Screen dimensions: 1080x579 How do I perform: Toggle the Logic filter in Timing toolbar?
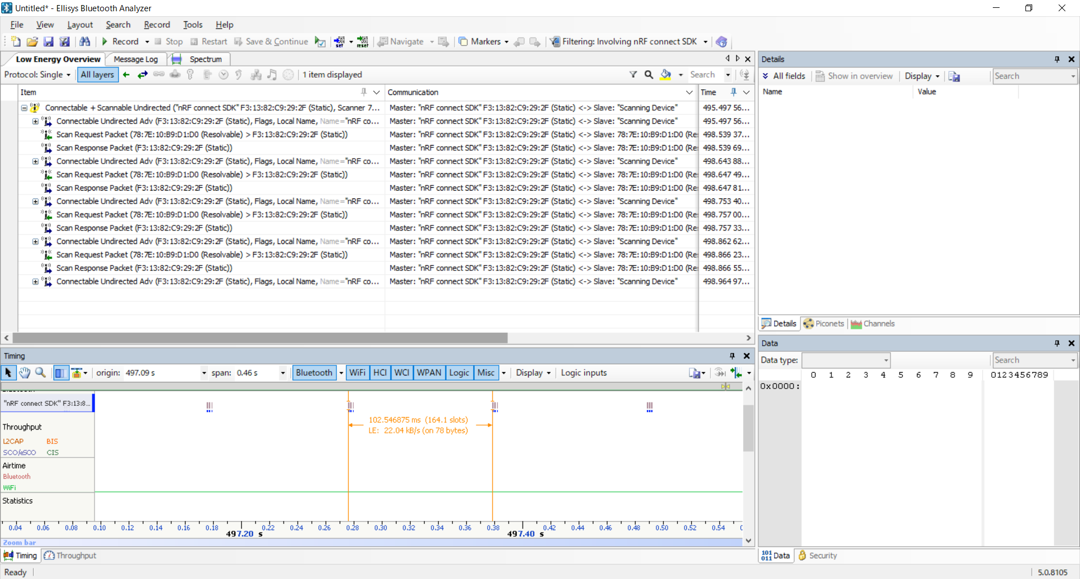459,373
